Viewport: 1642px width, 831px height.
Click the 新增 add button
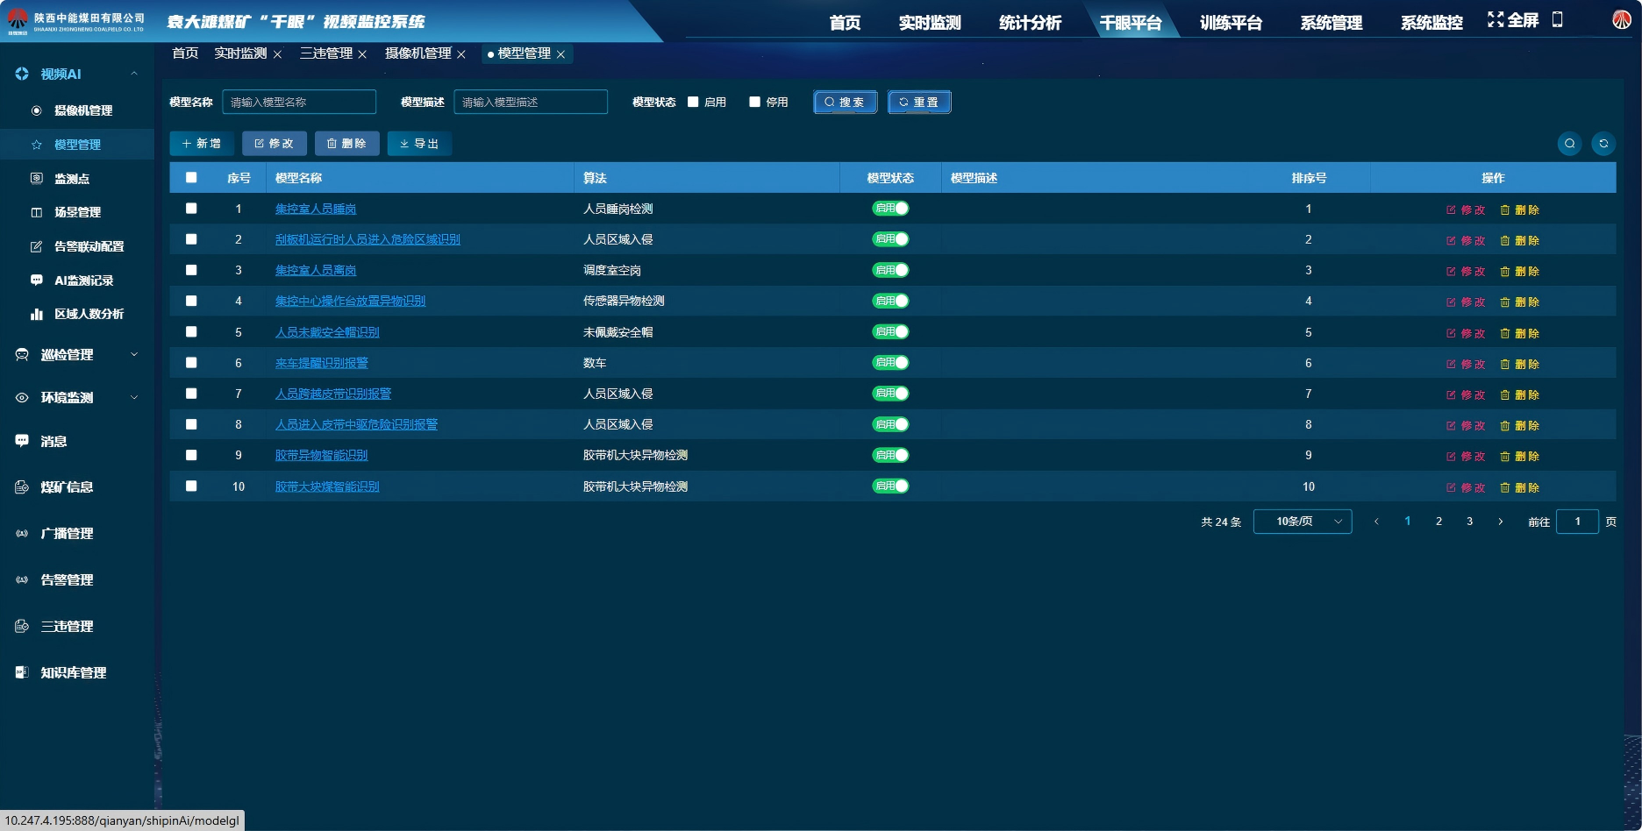tap(201, 144)
